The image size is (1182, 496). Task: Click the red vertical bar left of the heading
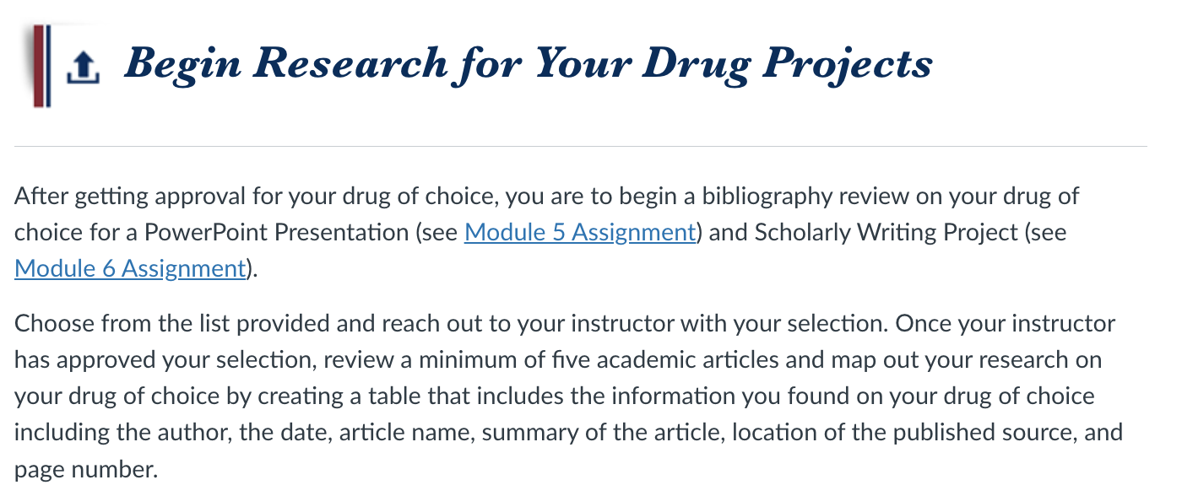(38, 66)
